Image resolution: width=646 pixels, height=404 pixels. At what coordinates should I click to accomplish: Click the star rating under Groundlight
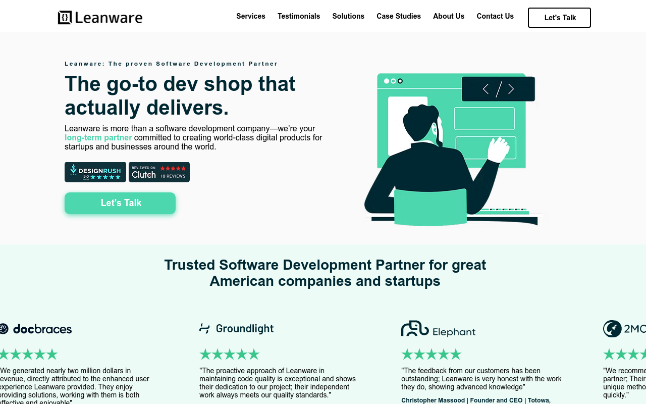230,354
